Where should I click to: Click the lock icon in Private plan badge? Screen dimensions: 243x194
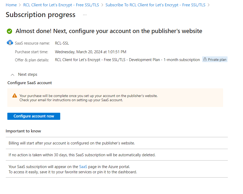205,60
